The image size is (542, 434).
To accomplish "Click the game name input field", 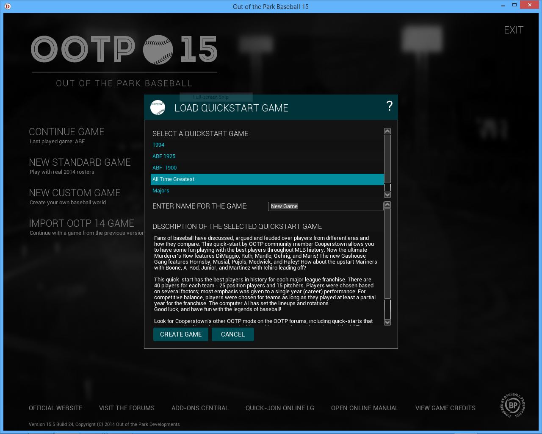I will point(325,206).
